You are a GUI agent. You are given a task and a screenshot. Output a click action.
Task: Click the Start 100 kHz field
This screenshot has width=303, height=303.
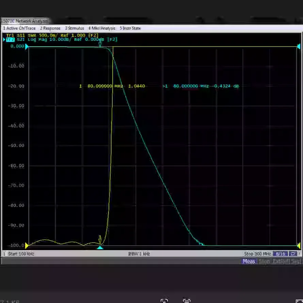(21, 254)
